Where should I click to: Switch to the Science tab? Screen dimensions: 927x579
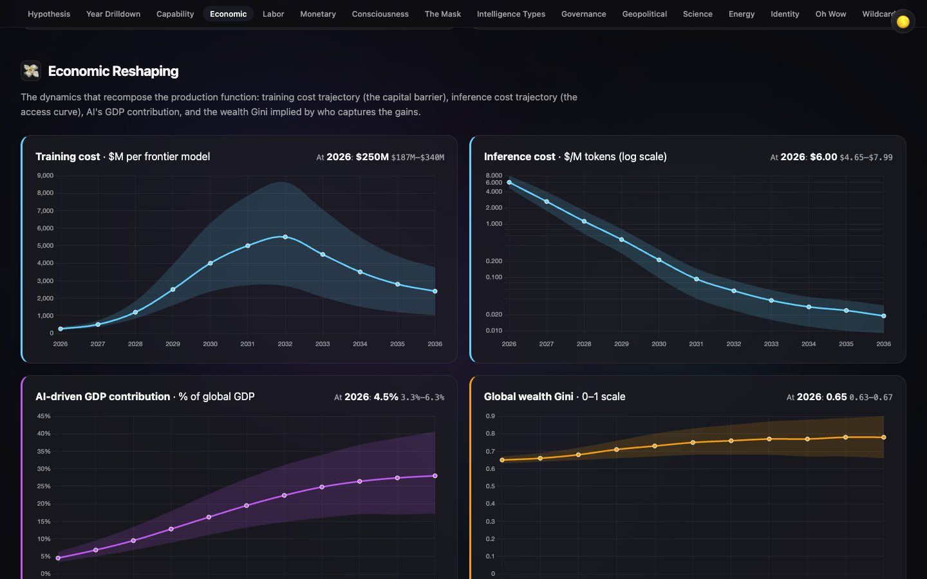coord(698,14)
